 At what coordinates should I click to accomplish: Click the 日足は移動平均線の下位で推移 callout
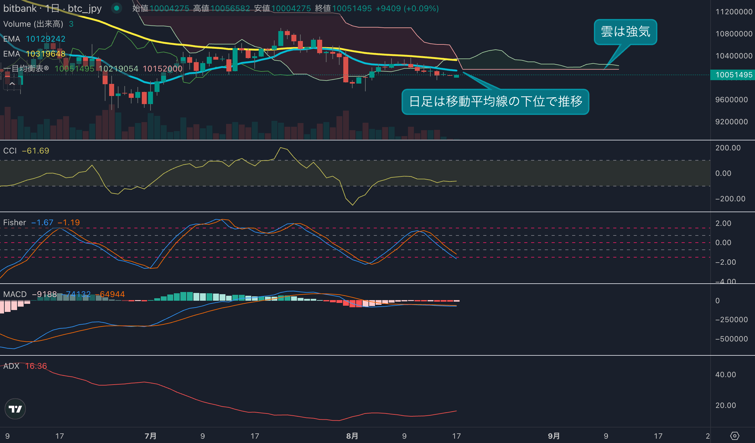point(495,102)
